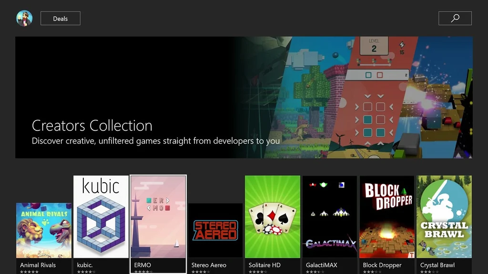Viewport: 488px width, 274px height.
Task: Open search with the magnifier button
Action: pos(455,19)
